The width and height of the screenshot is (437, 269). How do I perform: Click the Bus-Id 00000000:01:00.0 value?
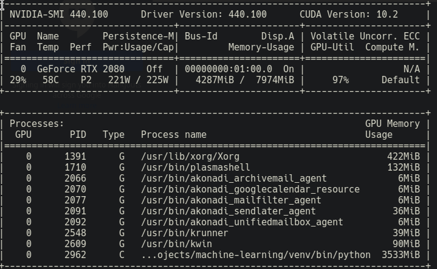click(x=229, y=69)
